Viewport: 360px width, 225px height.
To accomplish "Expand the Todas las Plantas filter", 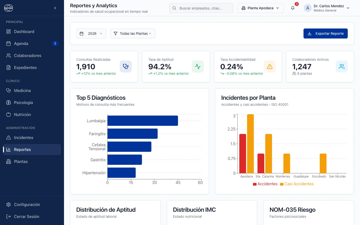I will (x=132, y=33).
